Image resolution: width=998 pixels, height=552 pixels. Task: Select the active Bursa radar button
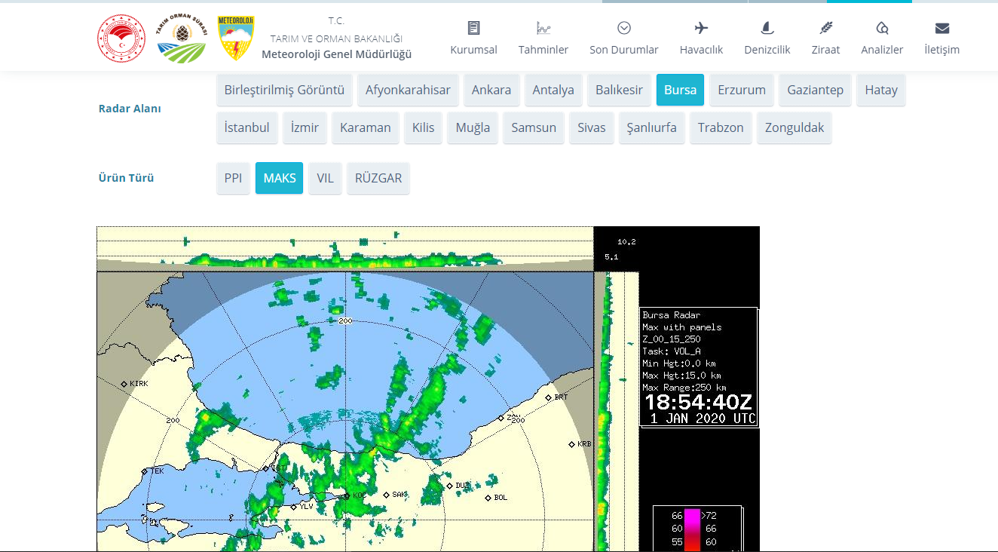(x=680, y=90)
